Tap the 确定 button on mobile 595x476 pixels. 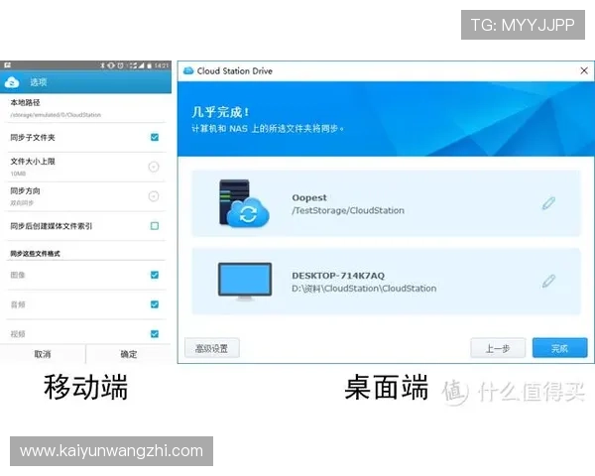point(129,354)
